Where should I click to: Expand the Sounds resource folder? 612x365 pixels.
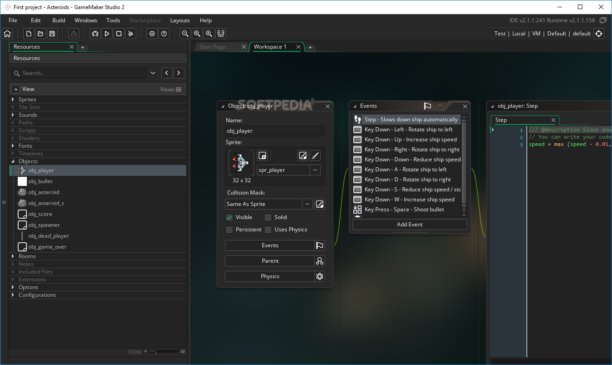coord(13,115)
